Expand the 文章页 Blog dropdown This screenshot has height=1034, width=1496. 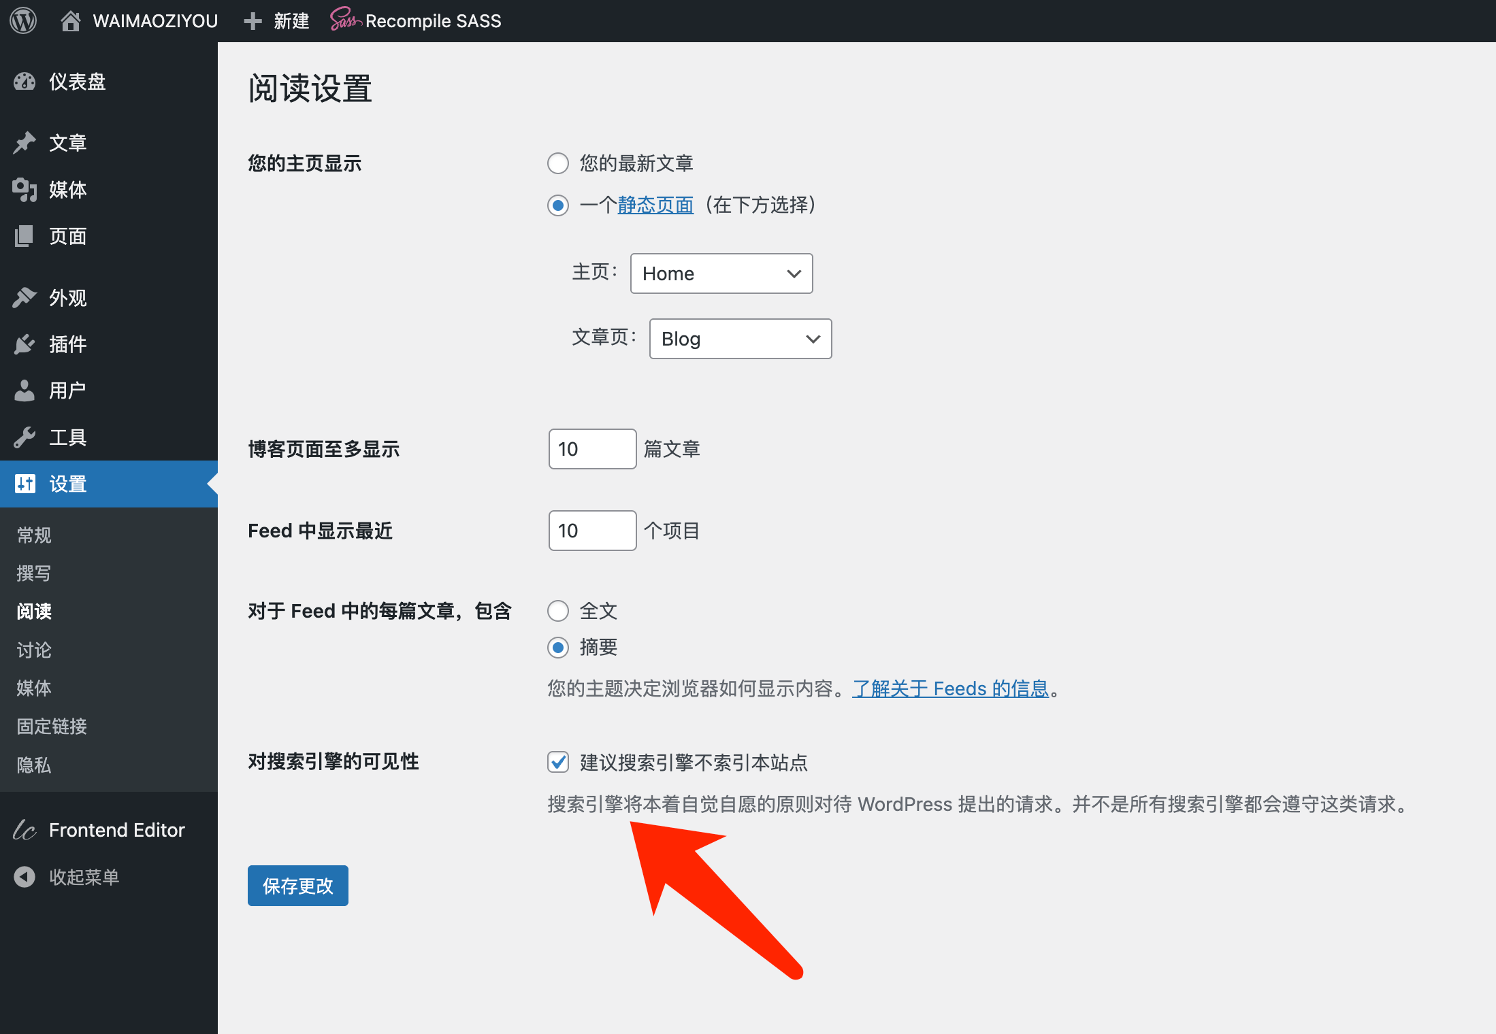(741, 339)
